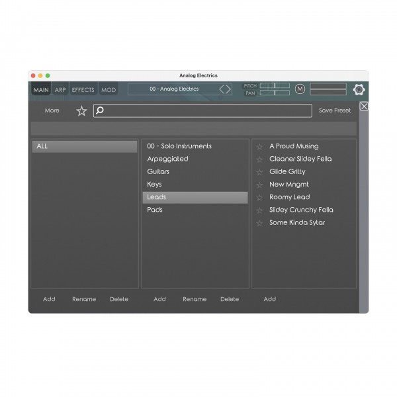397x397 pixels.
Task: Load the Cleaner Slidey Fella preset
Action: pos(300,159)
